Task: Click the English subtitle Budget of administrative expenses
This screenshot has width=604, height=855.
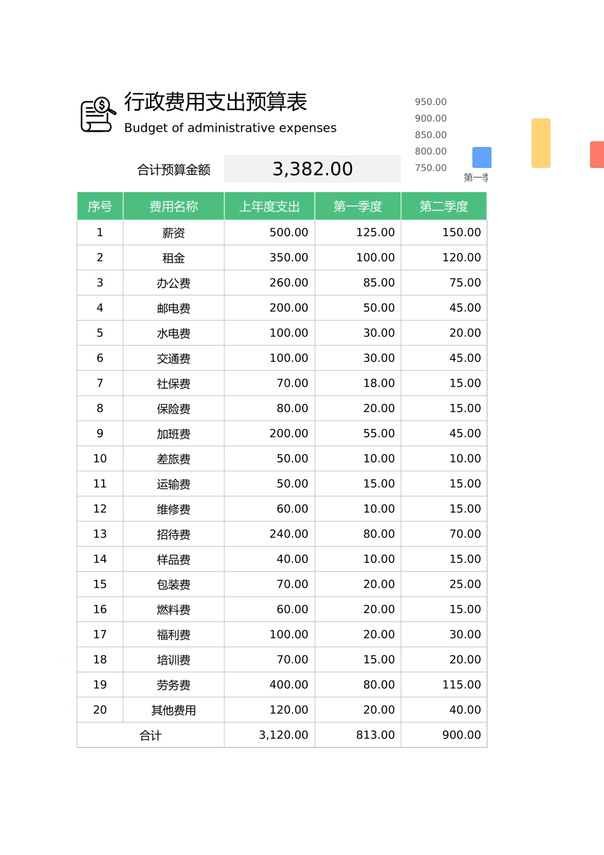Action: click(230, 128)
